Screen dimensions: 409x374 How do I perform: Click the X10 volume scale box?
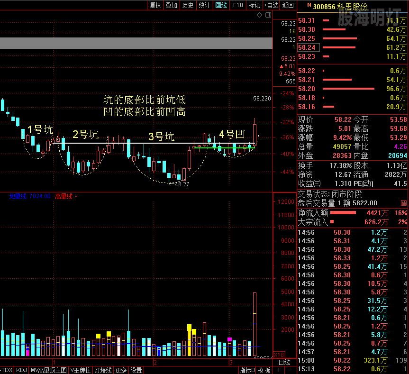(279, 355)
